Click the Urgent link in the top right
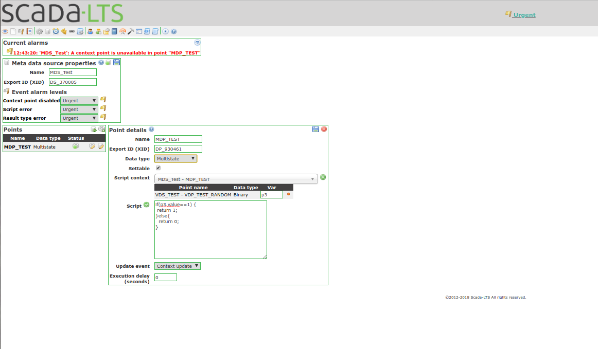Viewport: 598px width, 349px height. tap(523, 15)
